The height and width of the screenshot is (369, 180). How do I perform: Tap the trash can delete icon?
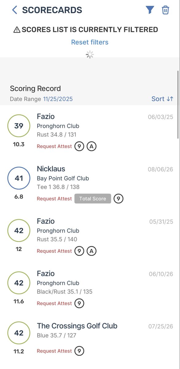coord(166,10)
